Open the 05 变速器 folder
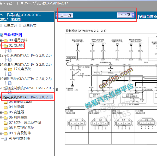 pos(16,112)
